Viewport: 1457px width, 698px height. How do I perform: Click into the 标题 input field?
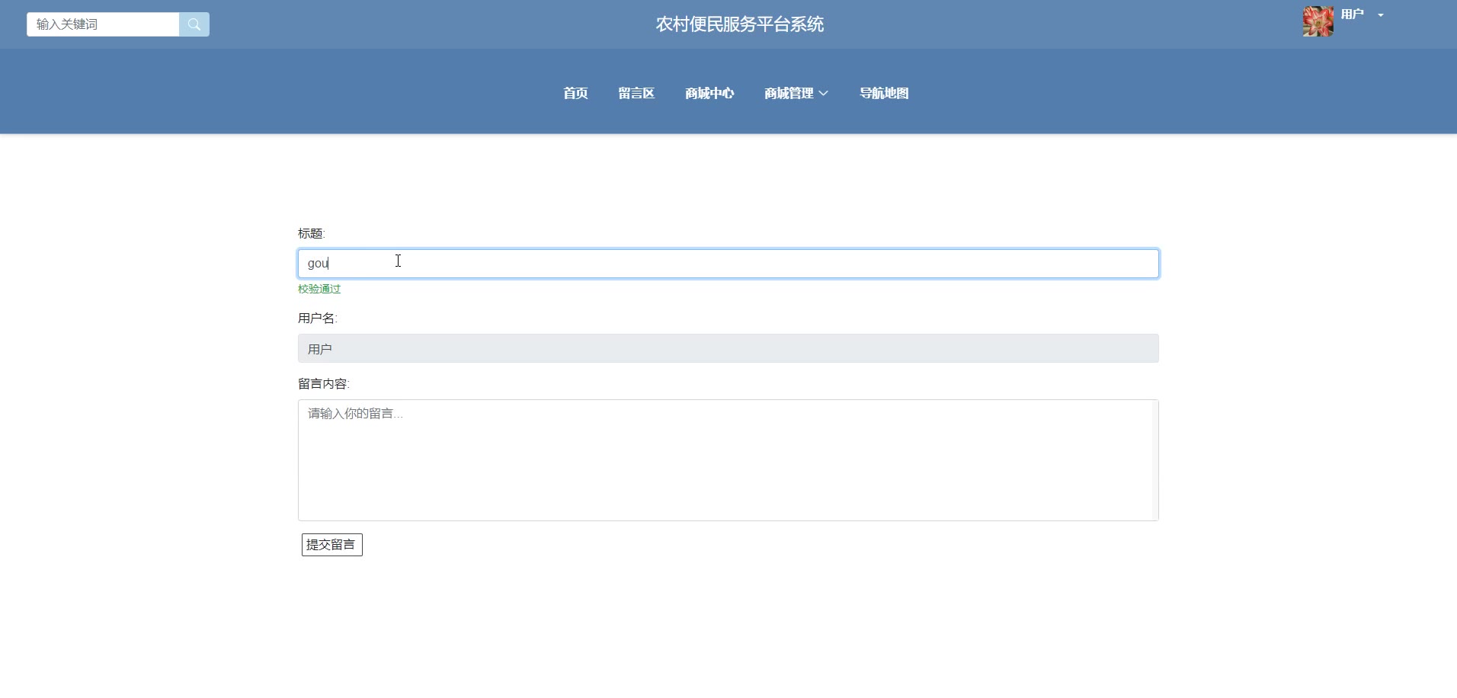coord(728,264)
